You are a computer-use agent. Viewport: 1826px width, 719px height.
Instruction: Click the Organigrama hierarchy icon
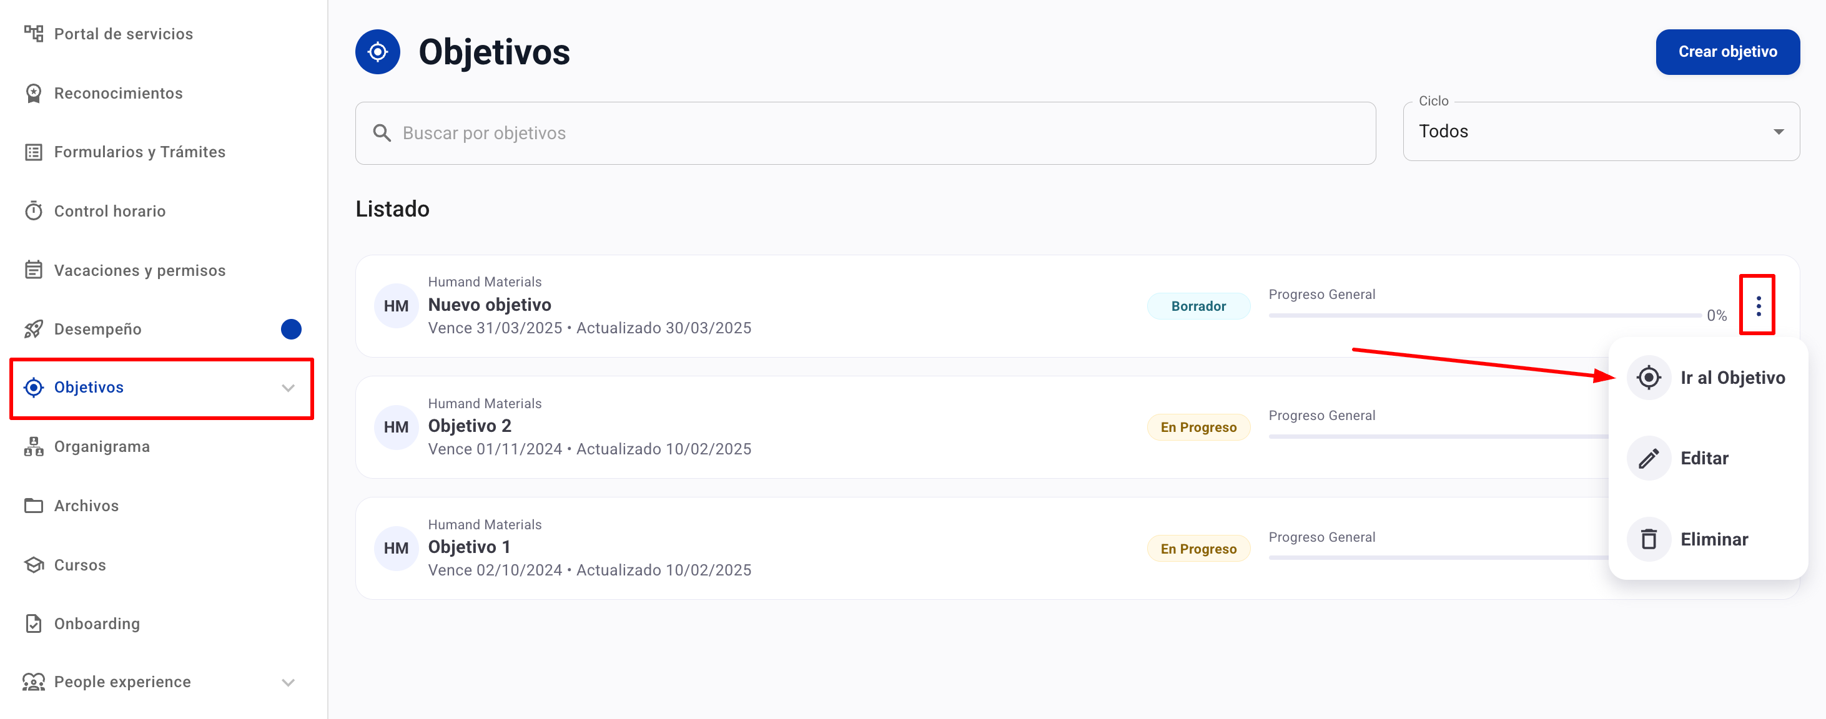(33, 446)
